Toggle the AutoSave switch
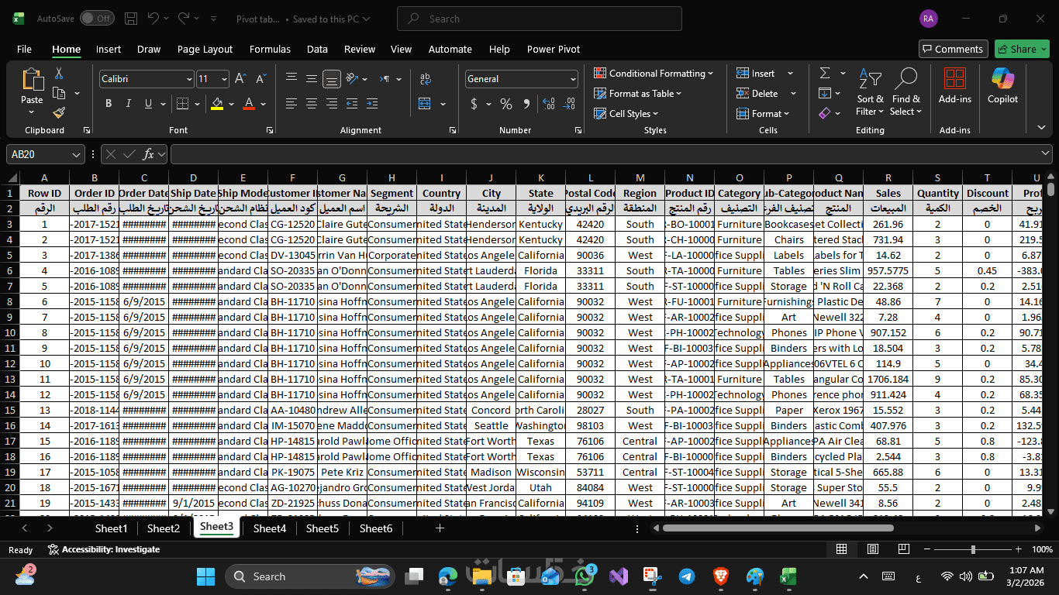 tap(96, 19)
